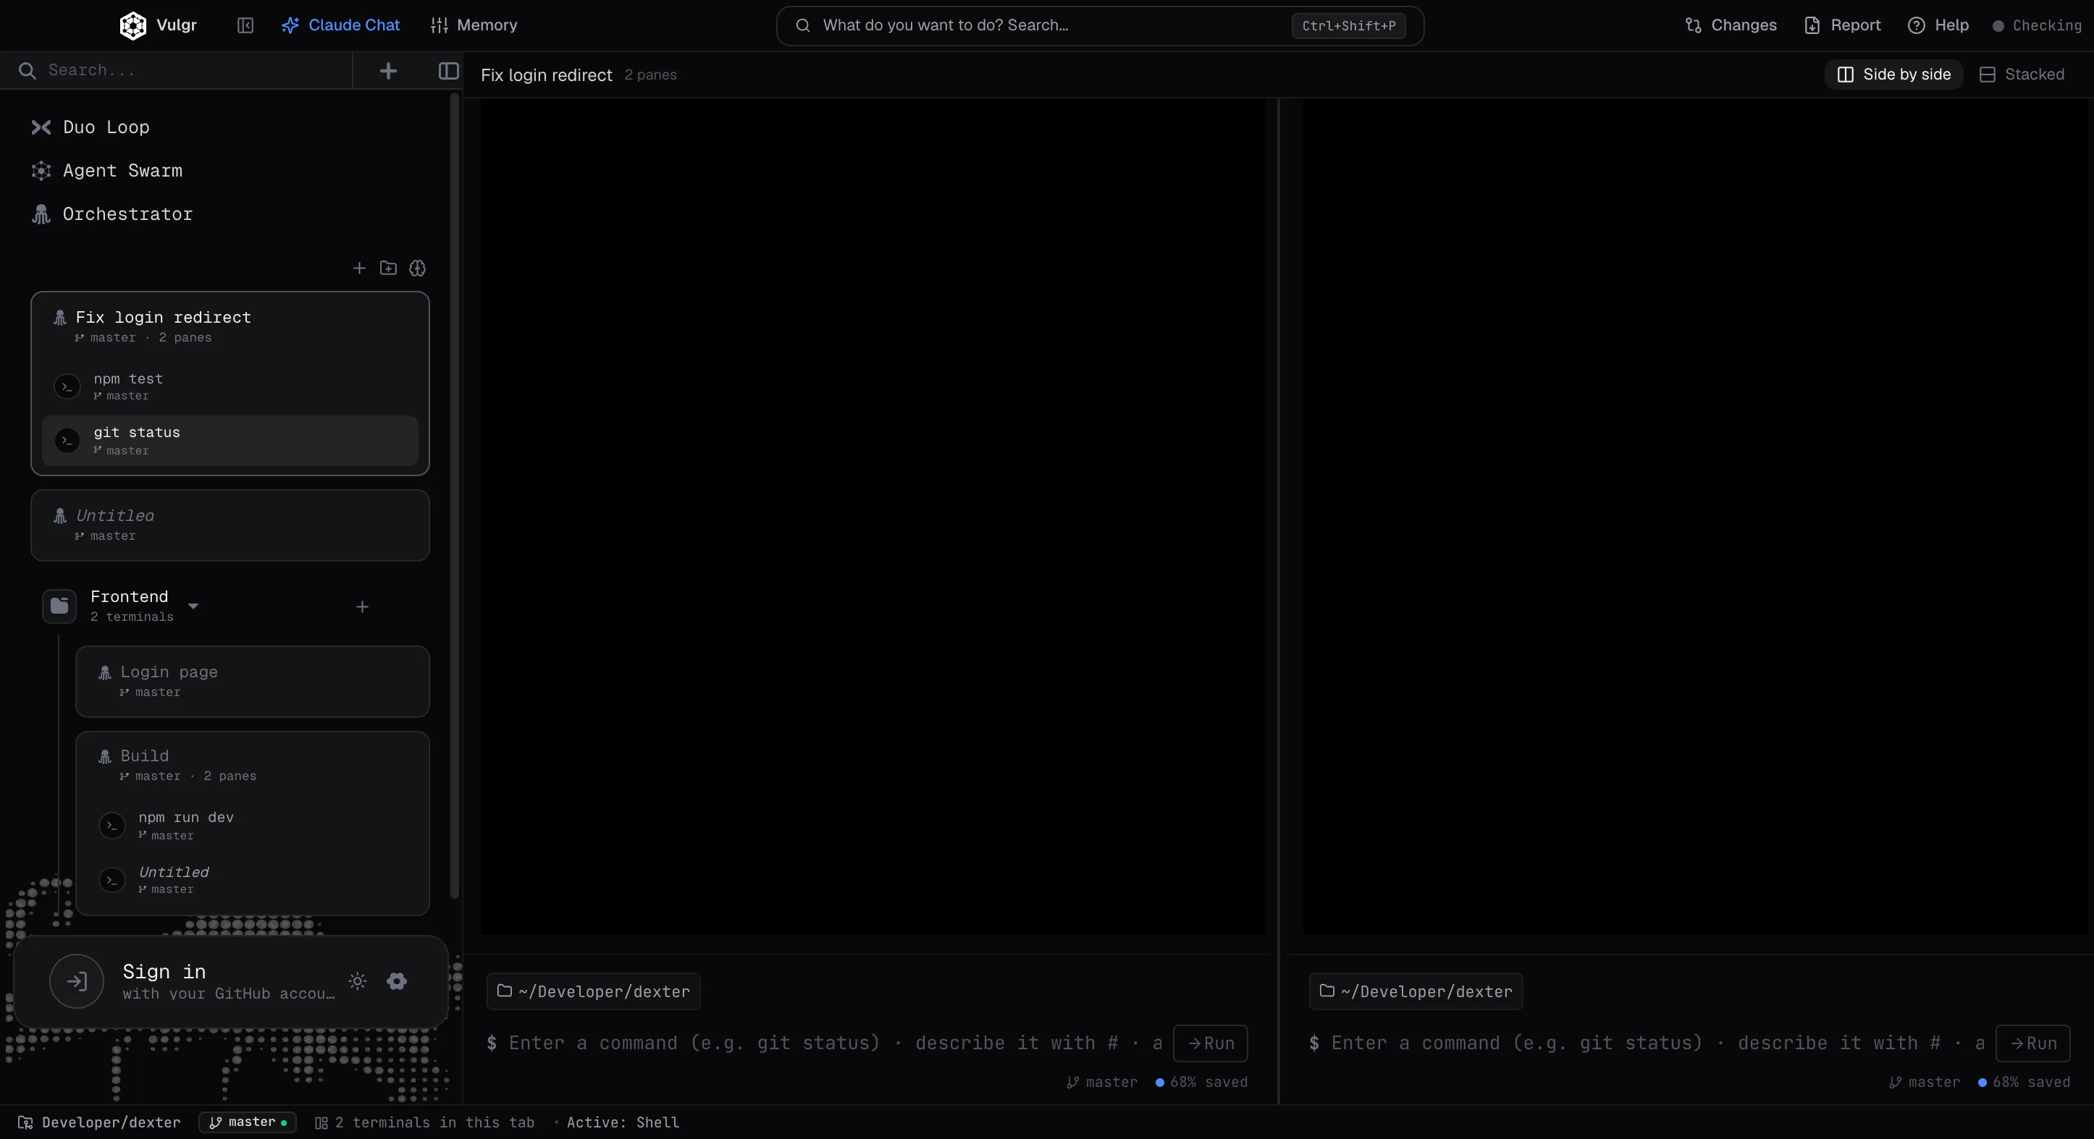2094x1139 pixels.
Task: Click the sidebar vertical scrollbar
Action: pos(455,496)
